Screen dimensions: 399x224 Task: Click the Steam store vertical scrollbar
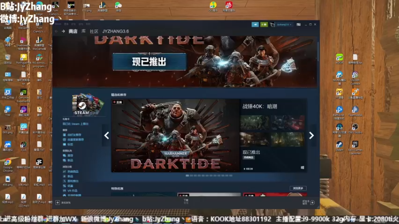click(x=318, y=52)
